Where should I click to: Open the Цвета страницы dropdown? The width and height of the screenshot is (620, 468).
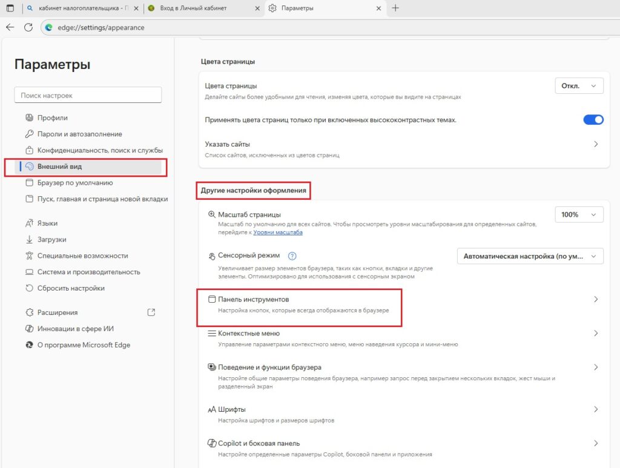579,85
